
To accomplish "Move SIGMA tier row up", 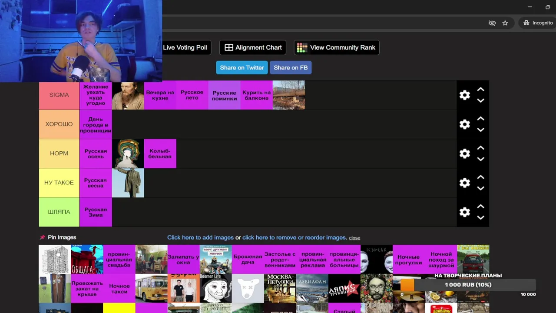I will point(480,90).
